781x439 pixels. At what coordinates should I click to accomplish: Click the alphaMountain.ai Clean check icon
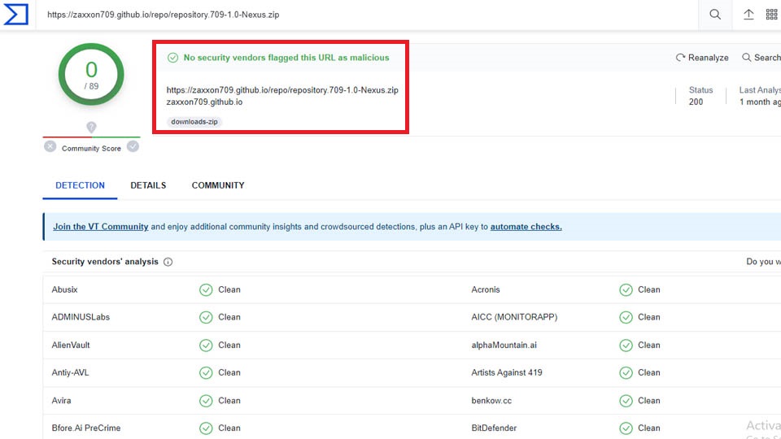626,346
